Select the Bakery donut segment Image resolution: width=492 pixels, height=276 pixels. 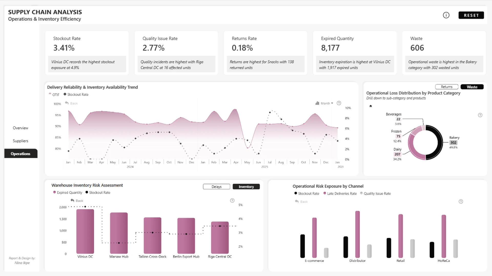pos(440,143)
